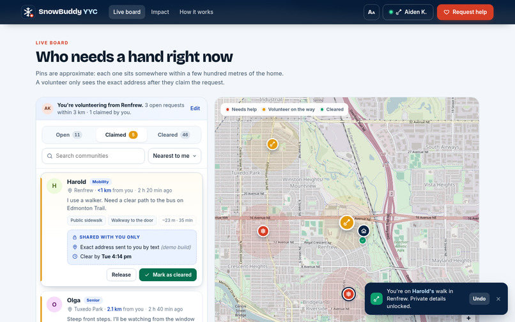The height and width of the screenshot is (322, 515).
Task: Select the Public sidewalk chip
Action: [x=86, y=220]
